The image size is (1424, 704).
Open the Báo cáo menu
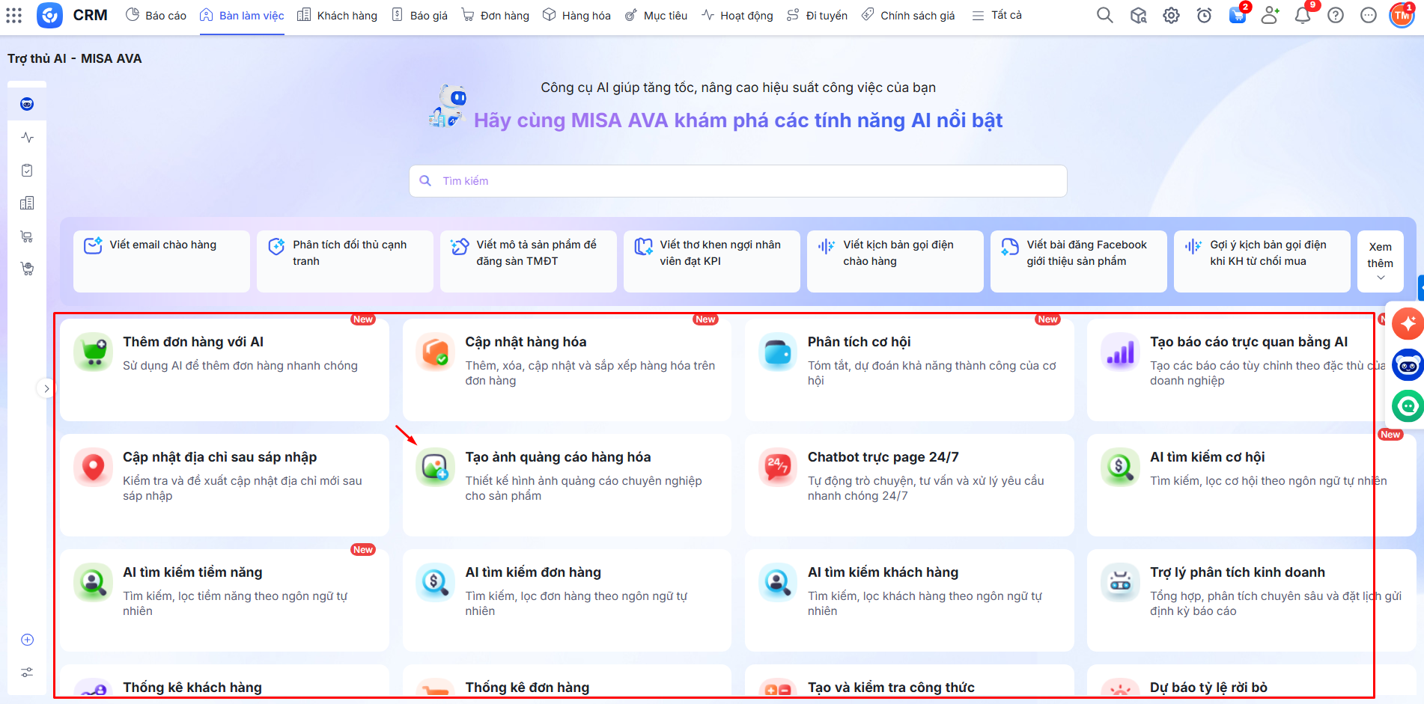[x=156, y=15]
